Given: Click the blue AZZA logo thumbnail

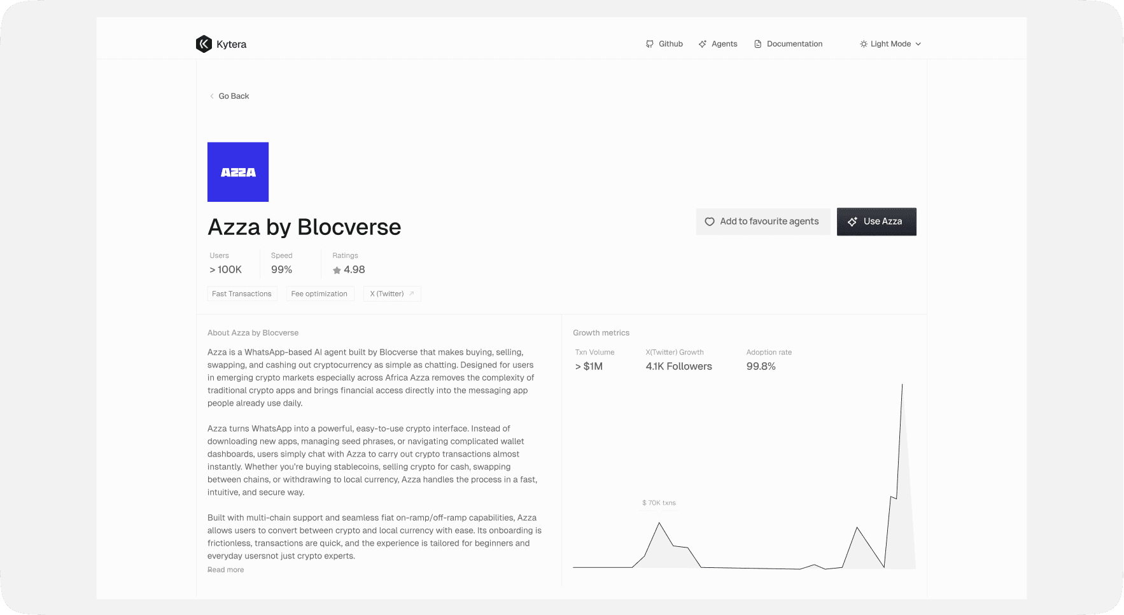Looking at the screenshot, I should coord(238,172).
